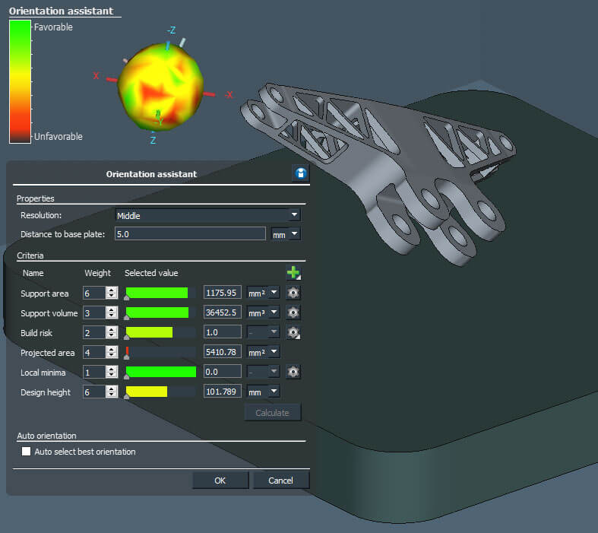Adjust the Support area weight stepper
The width and height of the screenshot is (598, 533).
pos(112,293)
